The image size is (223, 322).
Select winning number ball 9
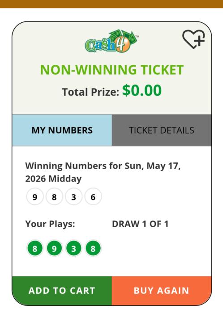point(35,197)
